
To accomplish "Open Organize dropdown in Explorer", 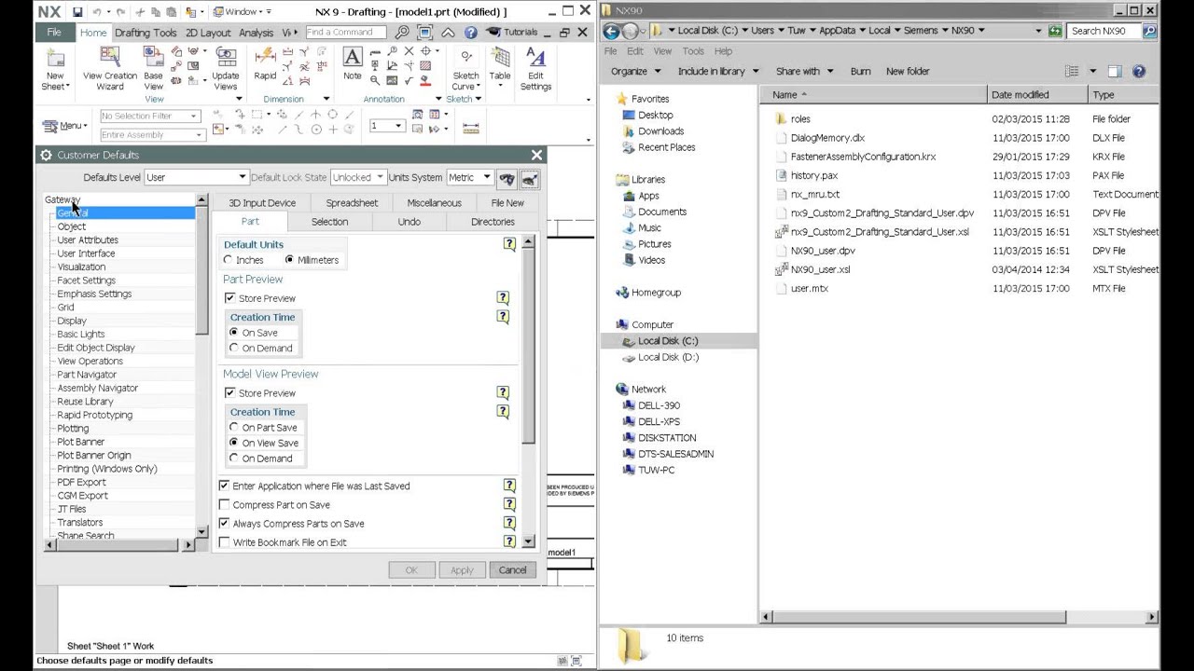I will tap(635, 71).
